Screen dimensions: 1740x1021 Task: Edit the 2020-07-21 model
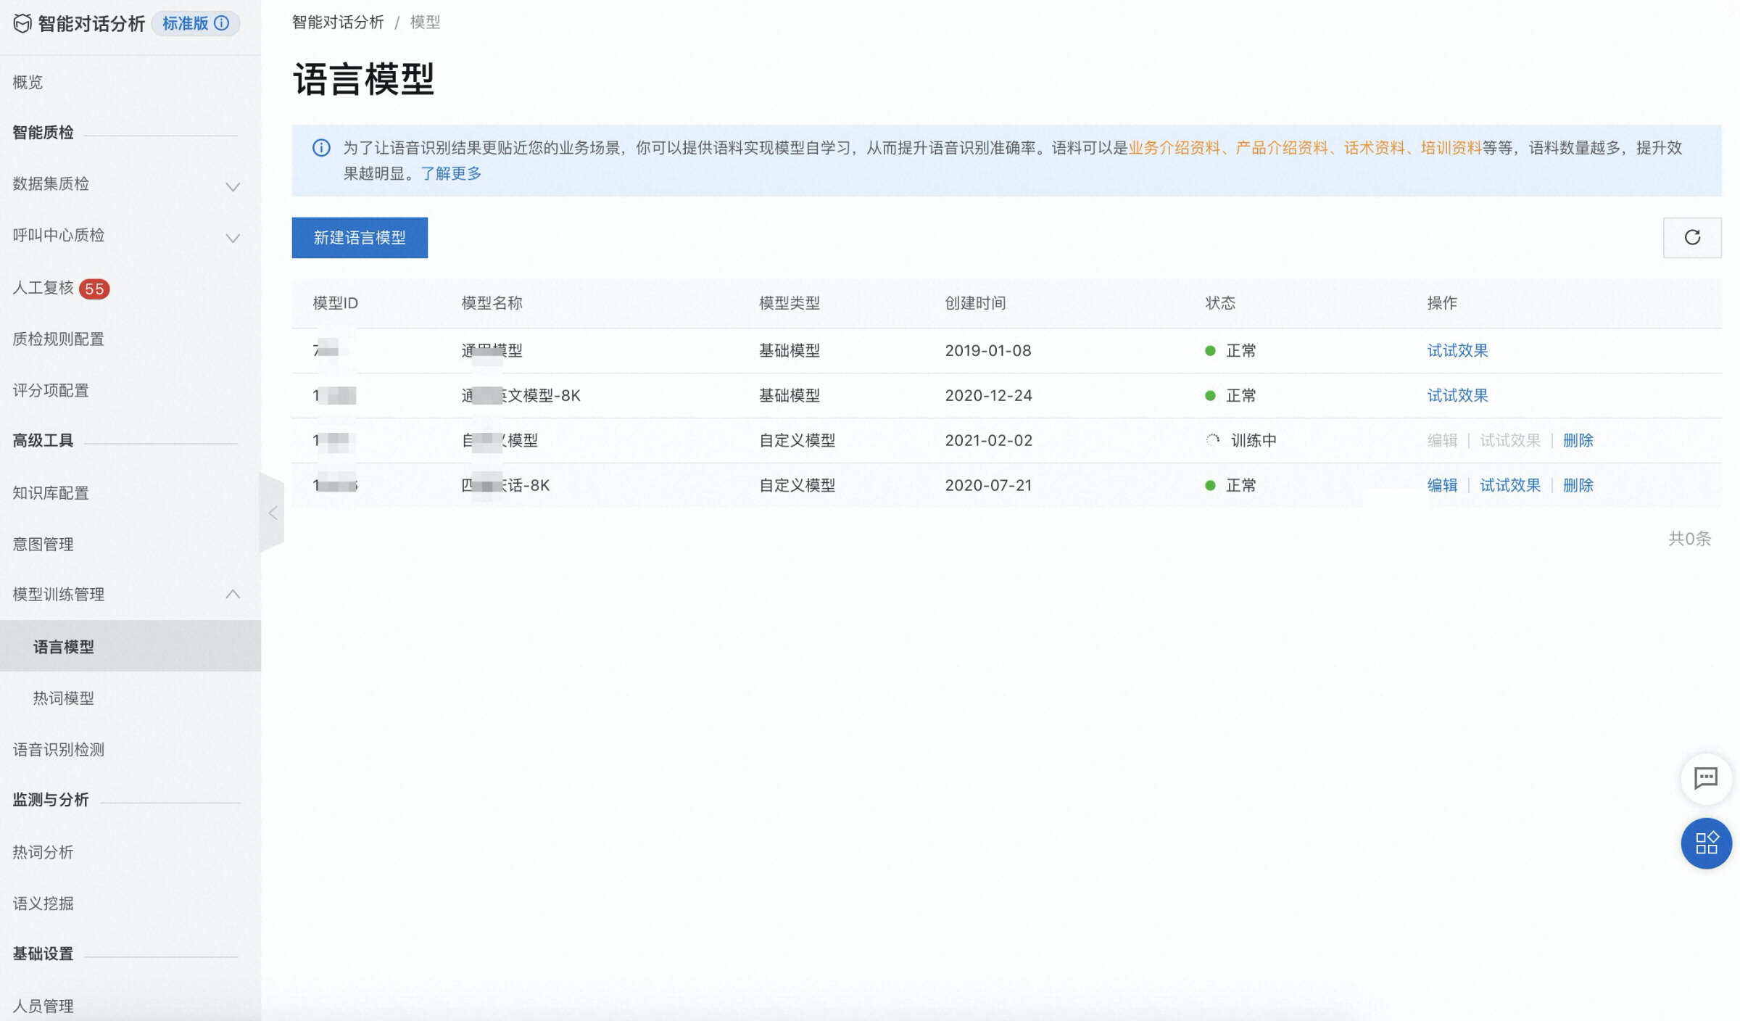tap(1442, 485)
